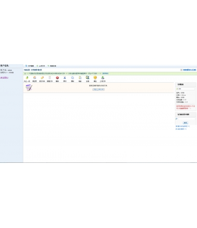Click the bracketed upload link under empty notice
197x228 pixels.
pos(98,89)
